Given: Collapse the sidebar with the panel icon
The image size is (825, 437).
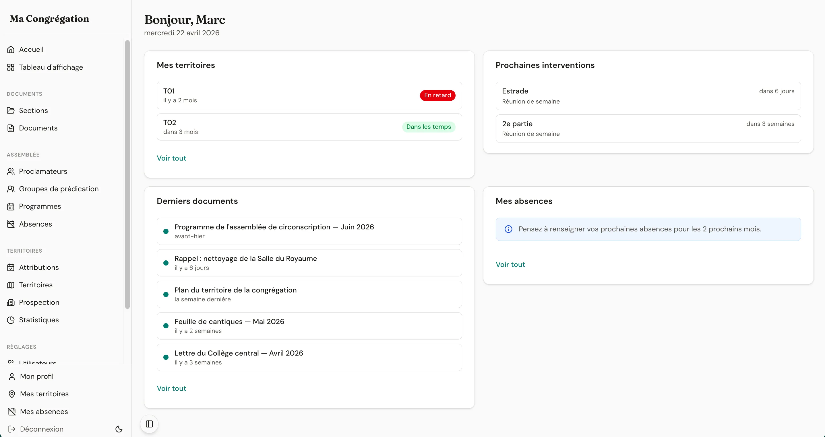Looking at the screenshot, I should [x=149, y=424].
